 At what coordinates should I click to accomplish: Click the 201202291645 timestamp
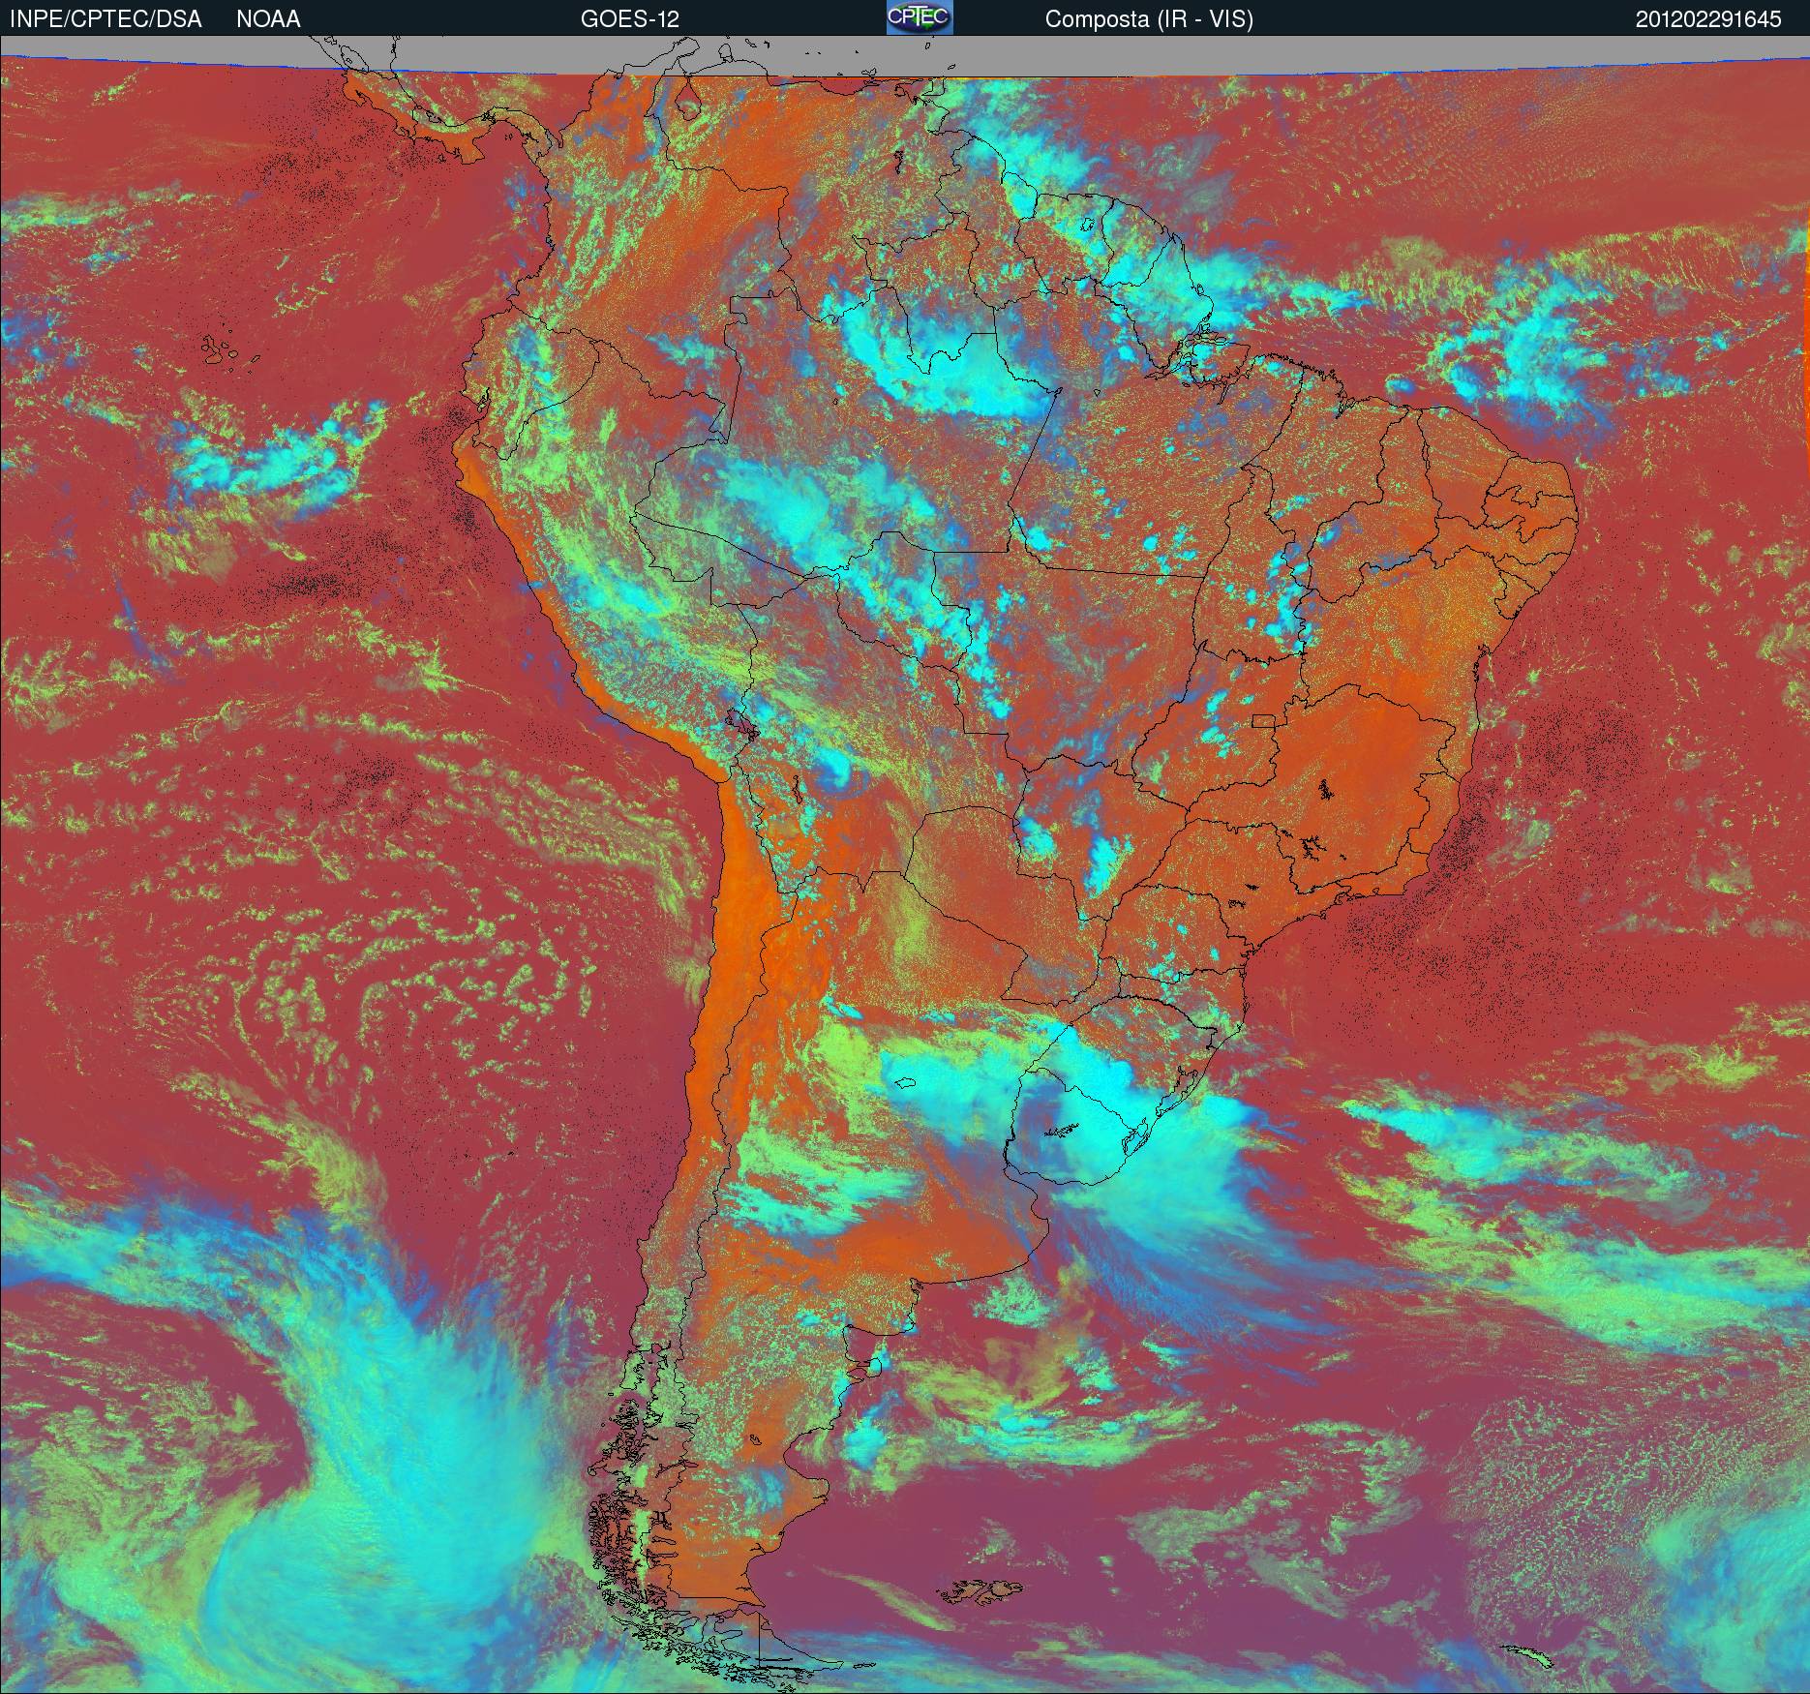click(x=1708, y=19)
